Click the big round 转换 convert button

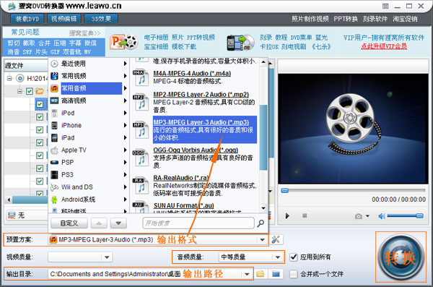[x=401, y=257]
